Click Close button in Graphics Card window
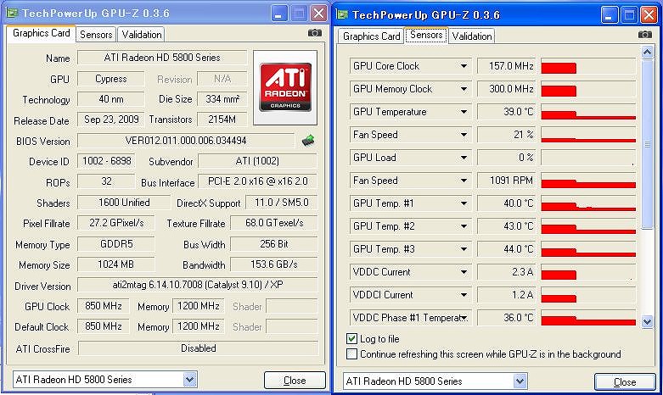Viewport: 663px width, 395px height. coord(295,381)
